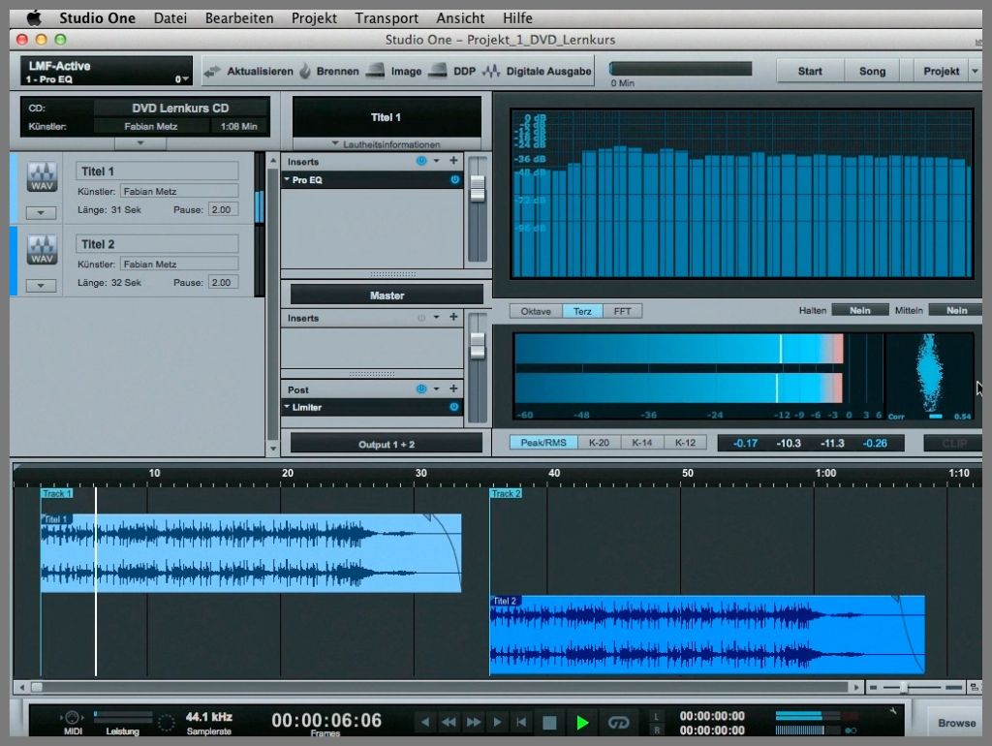Click the return to zero transport button

pos(521,722)
